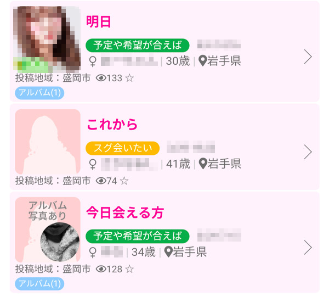Viewport: 329px width, 297px height.
Task: Open アルバム(1) tag under the 明日 post
Action: [x=39, y=93]
